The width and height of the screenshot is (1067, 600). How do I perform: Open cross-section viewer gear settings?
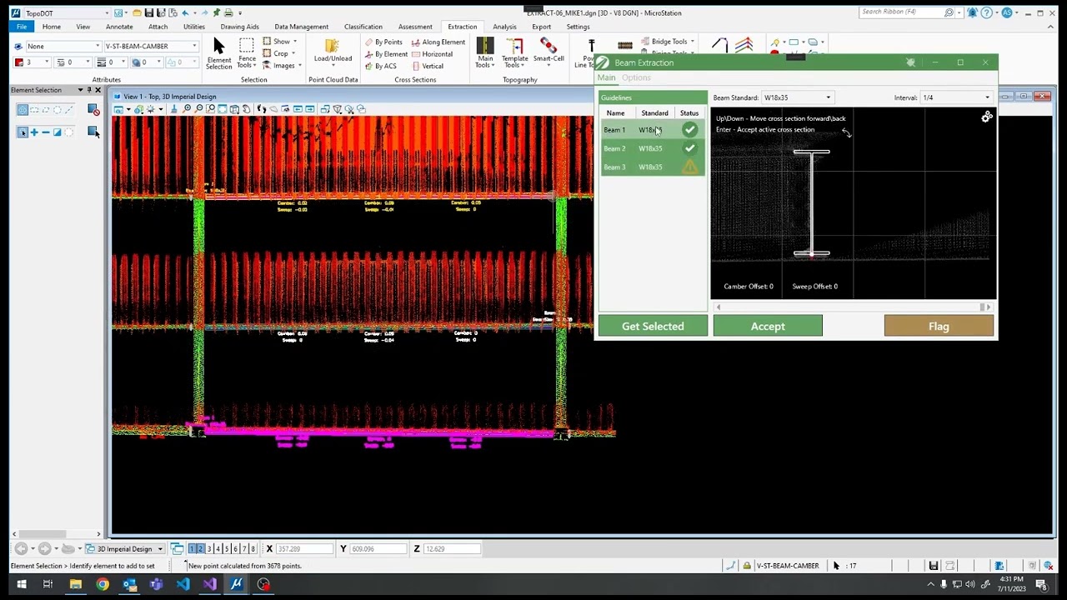[x=987, y=117]
